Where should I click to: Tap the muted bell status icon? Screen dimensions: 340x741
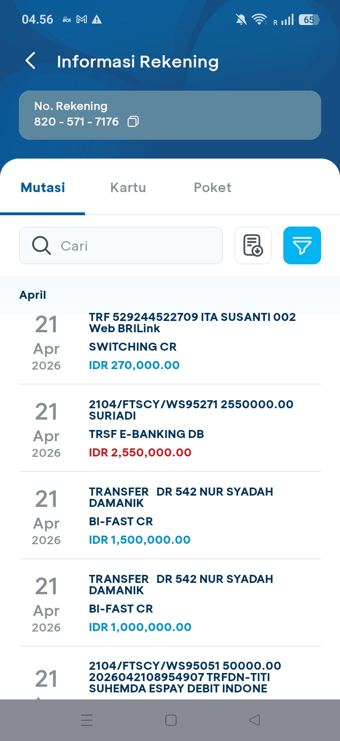coord(241,19)
